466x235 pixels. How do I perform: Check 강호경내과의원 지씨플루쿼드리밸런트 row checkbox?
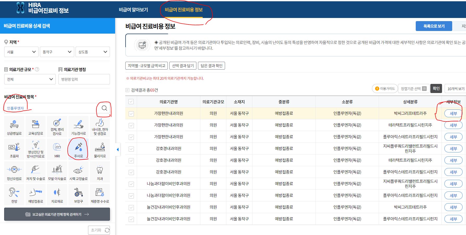click(131, 149)
